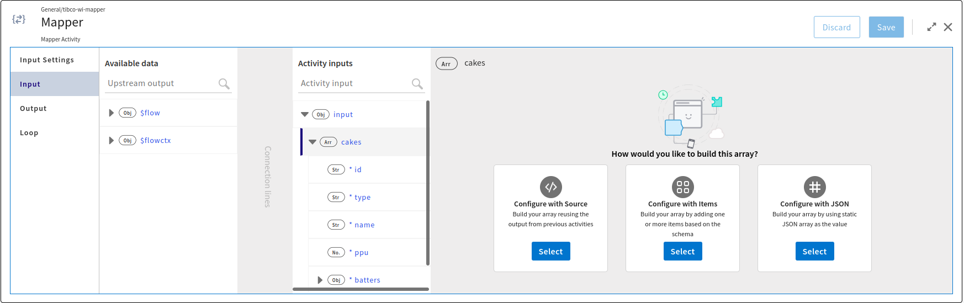Click the Upstream output search field
Screen dimensions: 964x303
tap(160, 83)
